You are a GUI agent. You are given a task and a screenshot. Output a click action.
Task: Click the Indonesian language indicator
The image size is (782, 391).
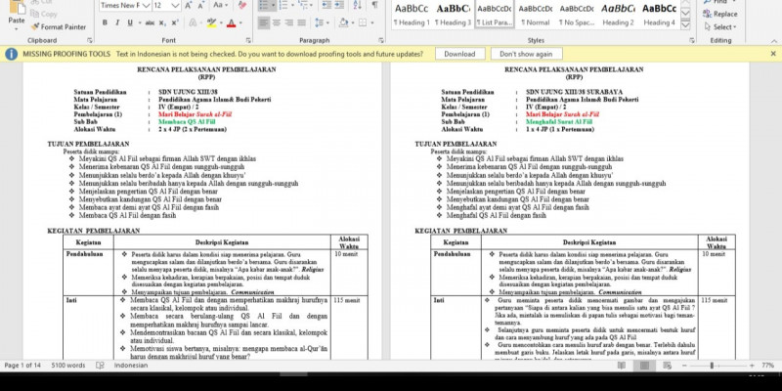tap(131, 366)
